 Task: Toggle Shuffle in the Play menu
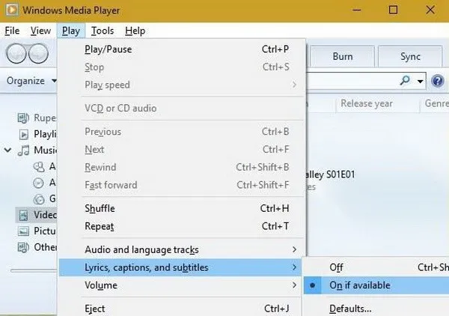[x=100, y=209]
